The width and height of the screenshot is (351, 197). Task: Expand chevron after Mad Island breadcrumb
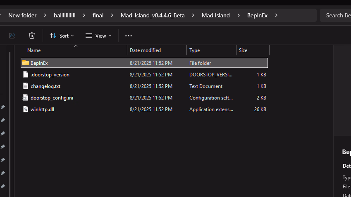pyautogui.click(x=239, y=16)
